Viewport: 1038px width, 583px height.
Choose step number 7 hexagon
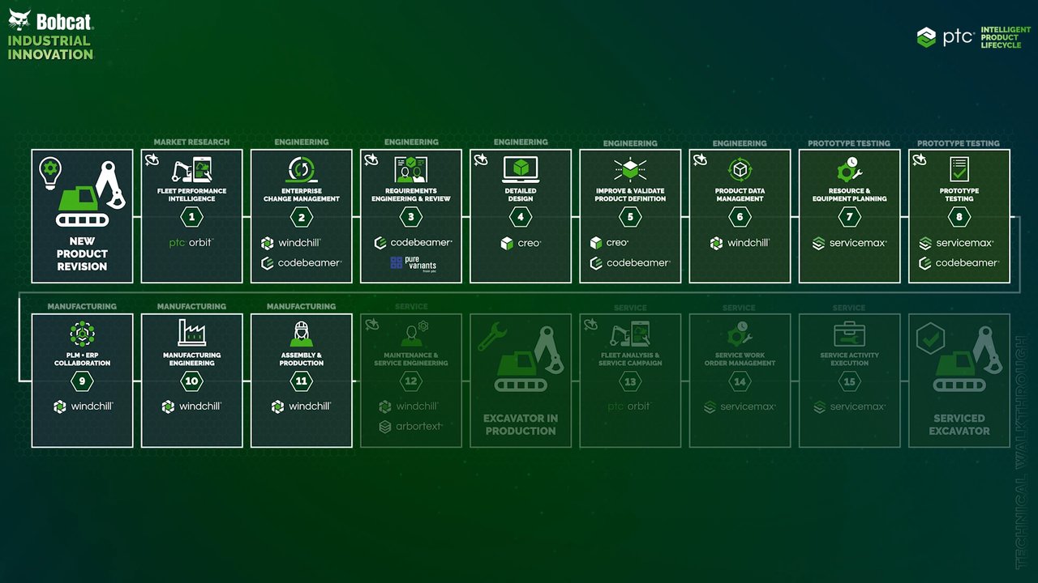[x=849, y=217]
